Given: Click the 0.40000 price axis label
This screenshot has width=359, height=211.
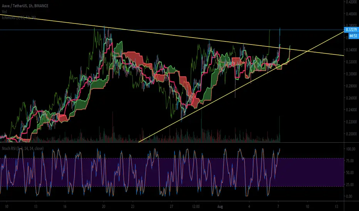Looking at the screenshot, I should click(x=351, y=14).
